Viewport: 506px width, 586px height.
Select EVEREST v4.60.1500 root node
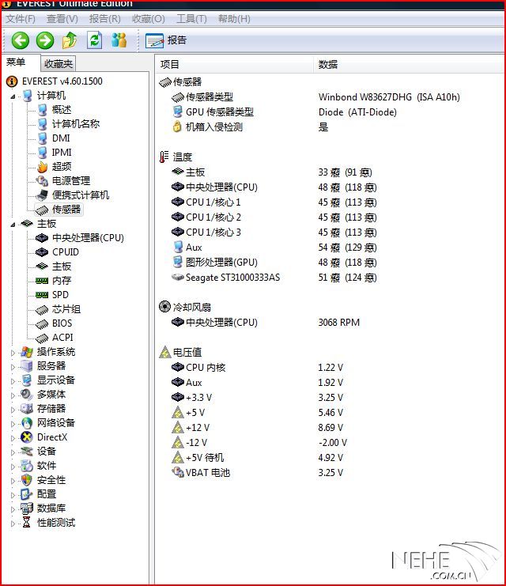point(62,81)
